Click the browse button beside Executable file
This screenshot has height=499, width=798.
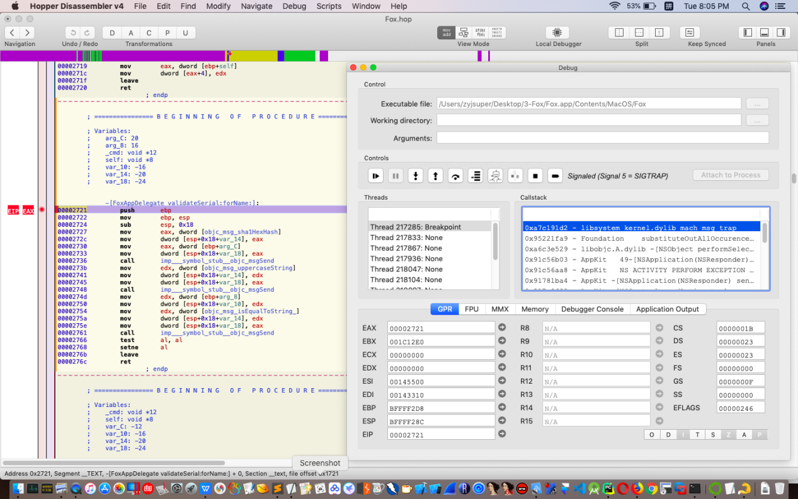pos(757,104)
